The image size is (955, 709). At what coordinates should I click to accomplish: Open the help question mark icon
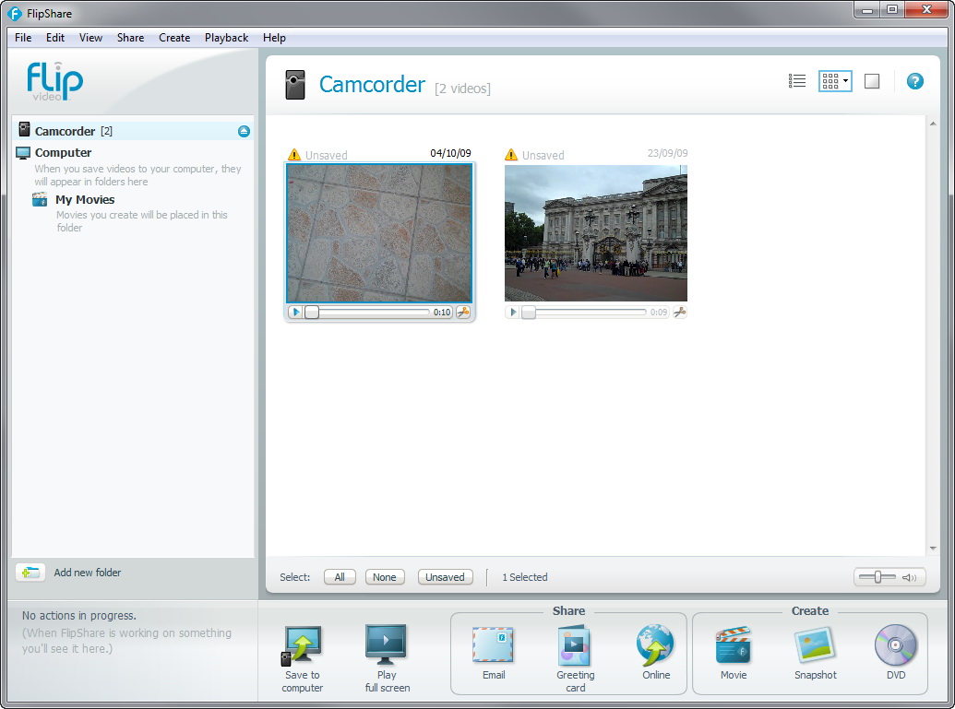coord(914,81)
